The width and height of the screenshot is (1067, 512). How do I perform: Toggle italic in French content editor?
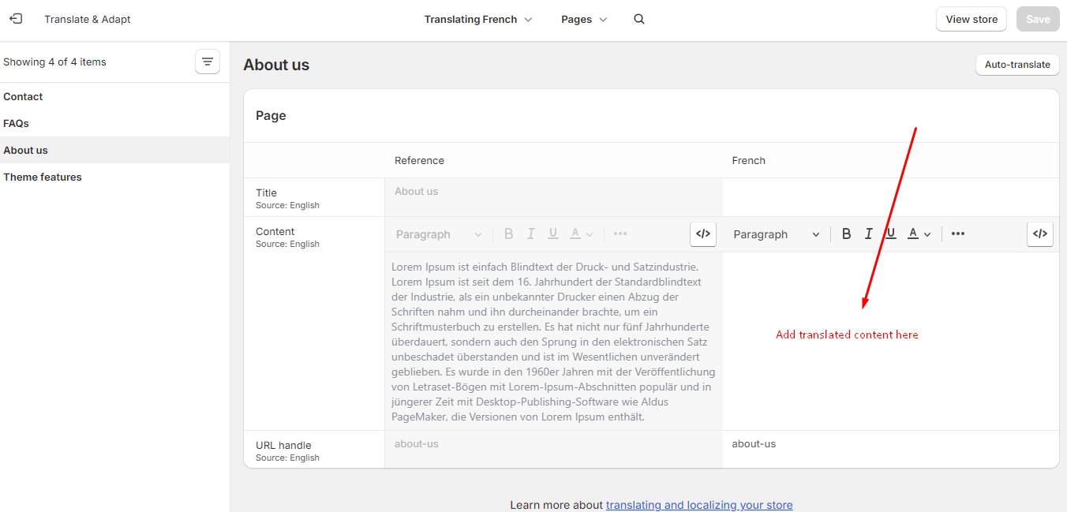pyautogui.click(x=868, y=234)
